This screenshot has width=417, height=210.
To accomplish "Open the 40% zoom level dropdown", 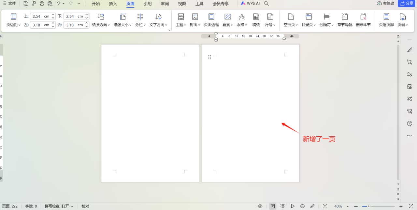I will coord(341,206).
